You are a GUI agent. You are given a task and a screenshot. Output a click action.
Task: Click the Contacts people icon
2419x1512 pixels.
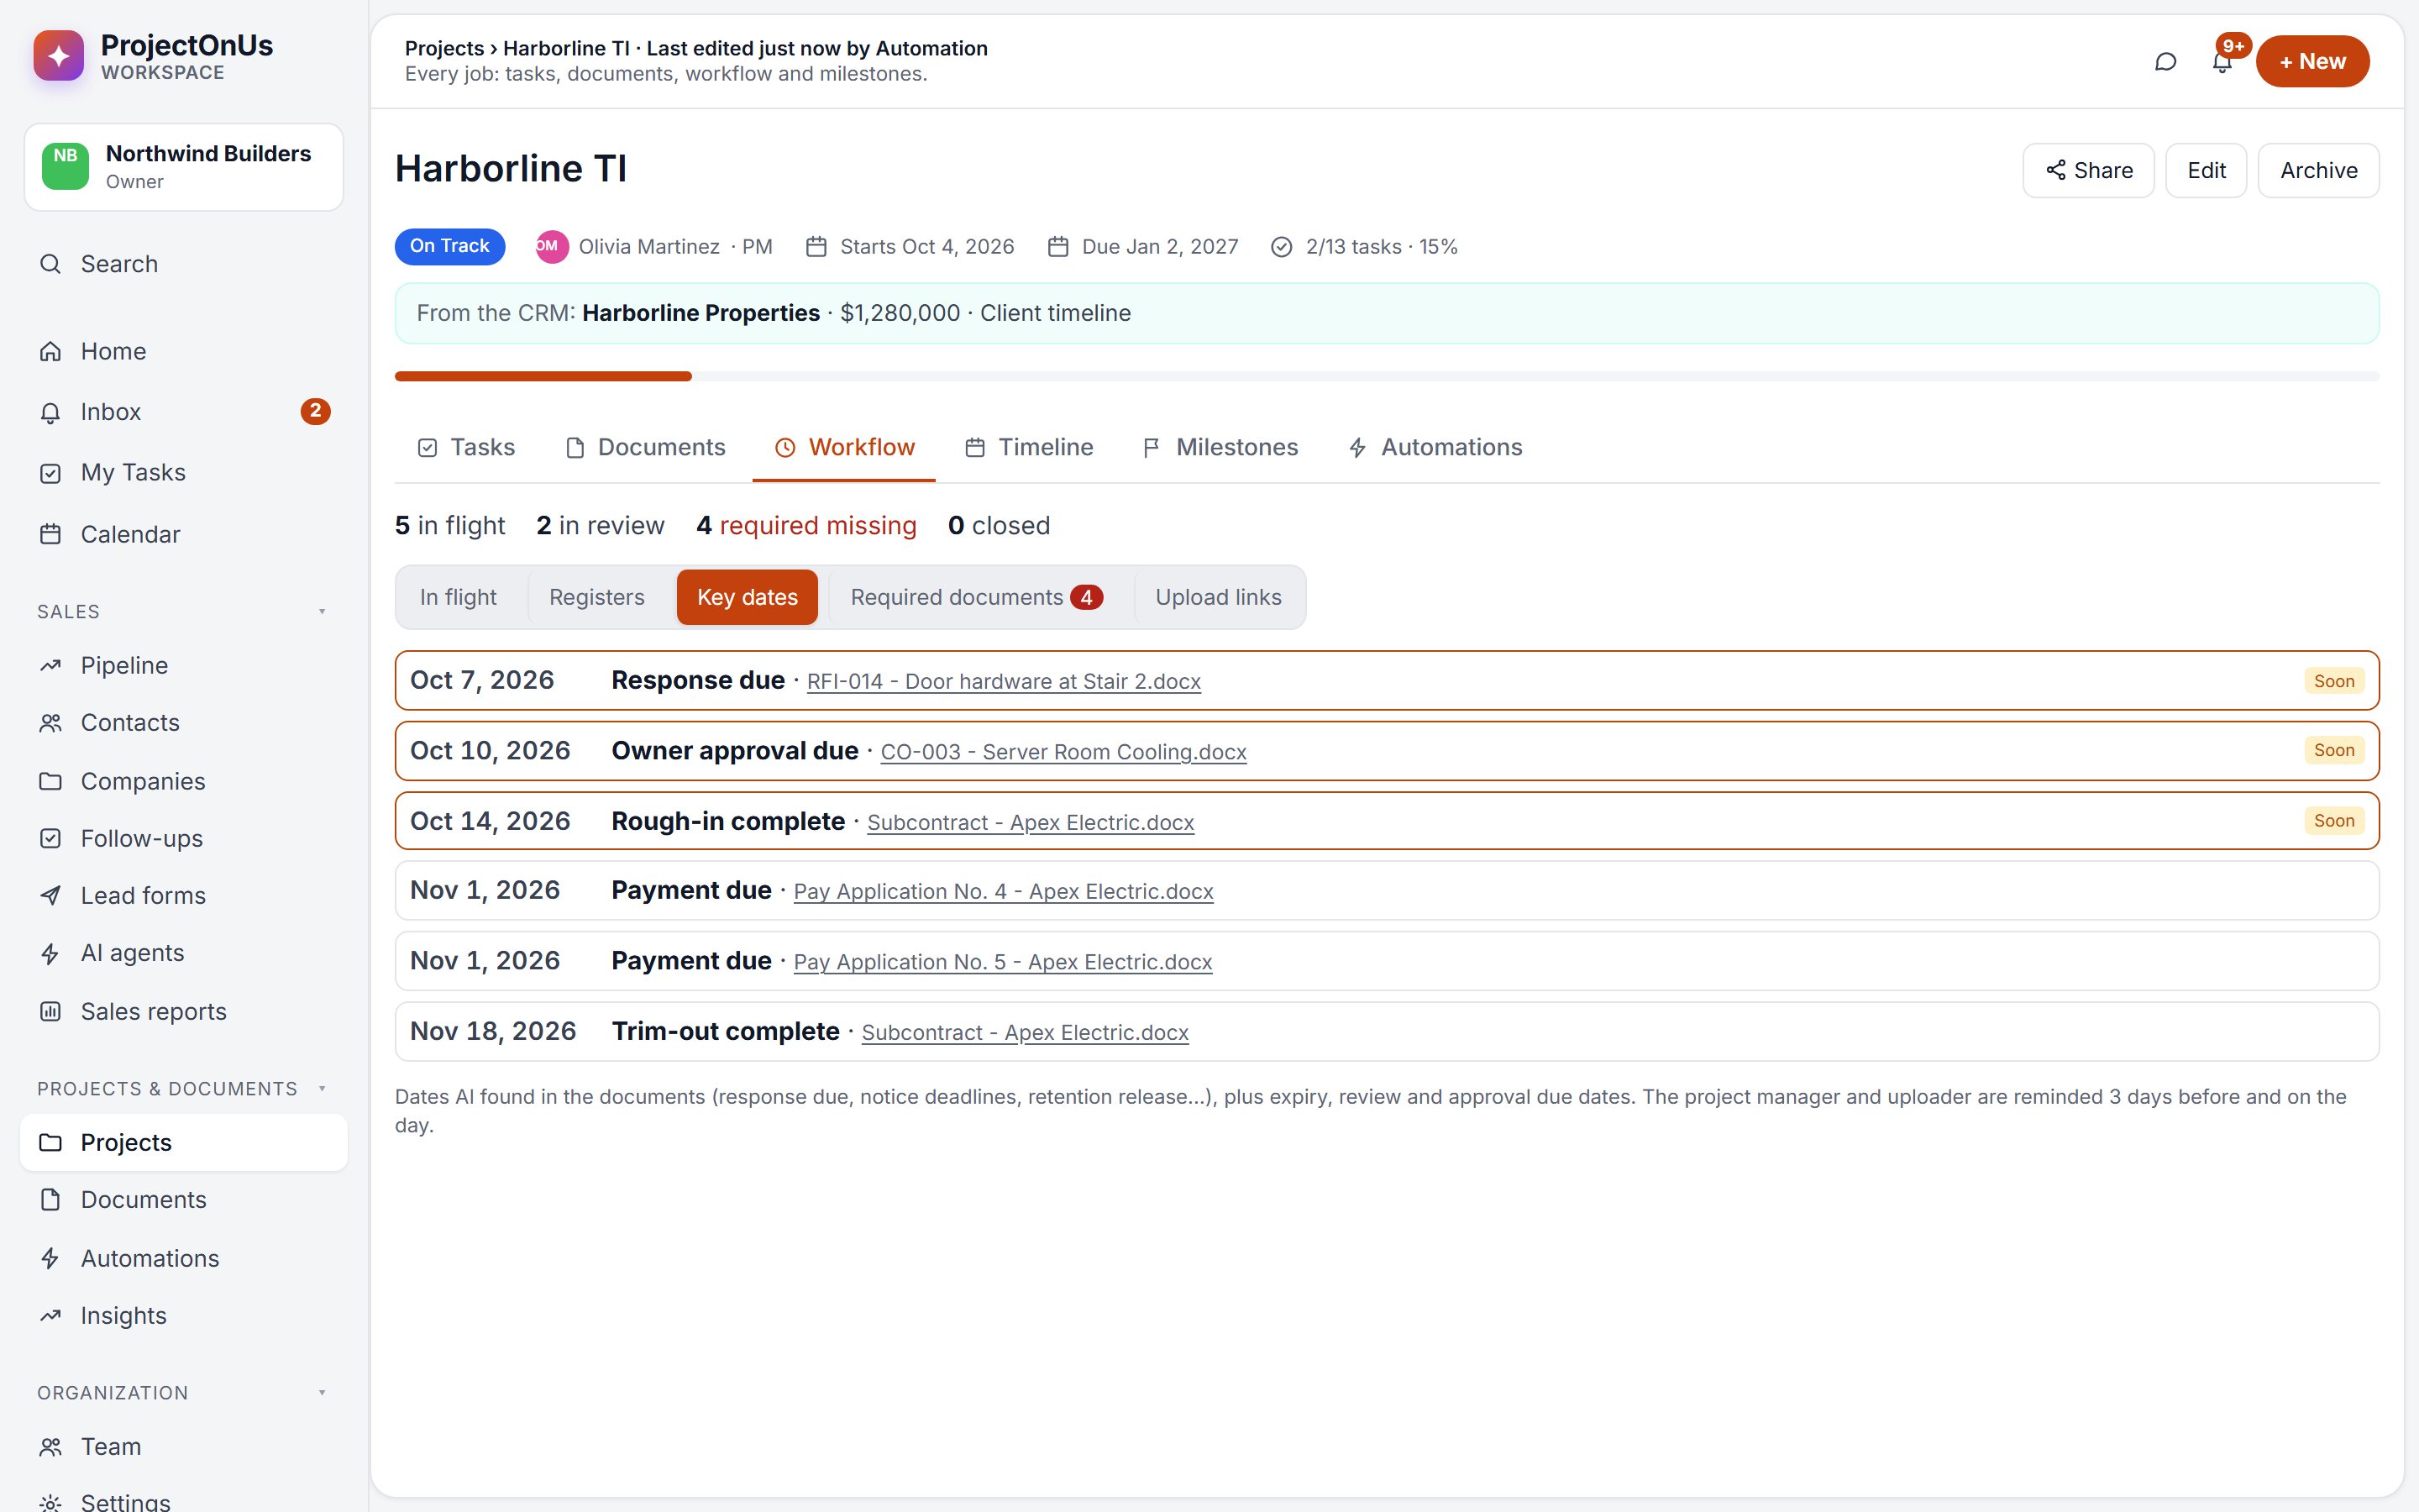coord(50,723)
